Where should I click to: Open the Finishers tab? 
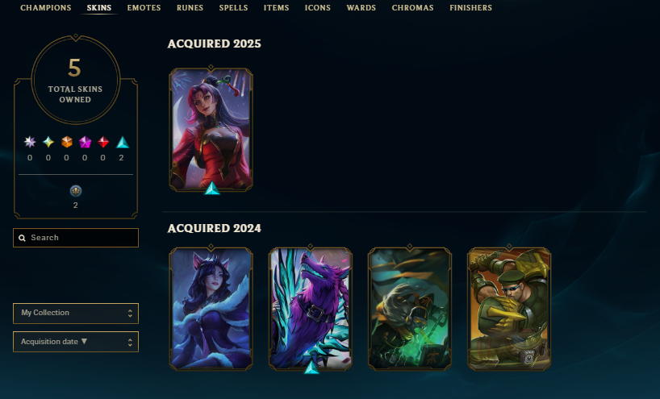[x=470, y=7]
